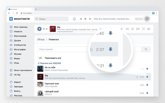
Task: Download the track ЧЕРНЫЙ СНЕГ
Action: (147, 93)
